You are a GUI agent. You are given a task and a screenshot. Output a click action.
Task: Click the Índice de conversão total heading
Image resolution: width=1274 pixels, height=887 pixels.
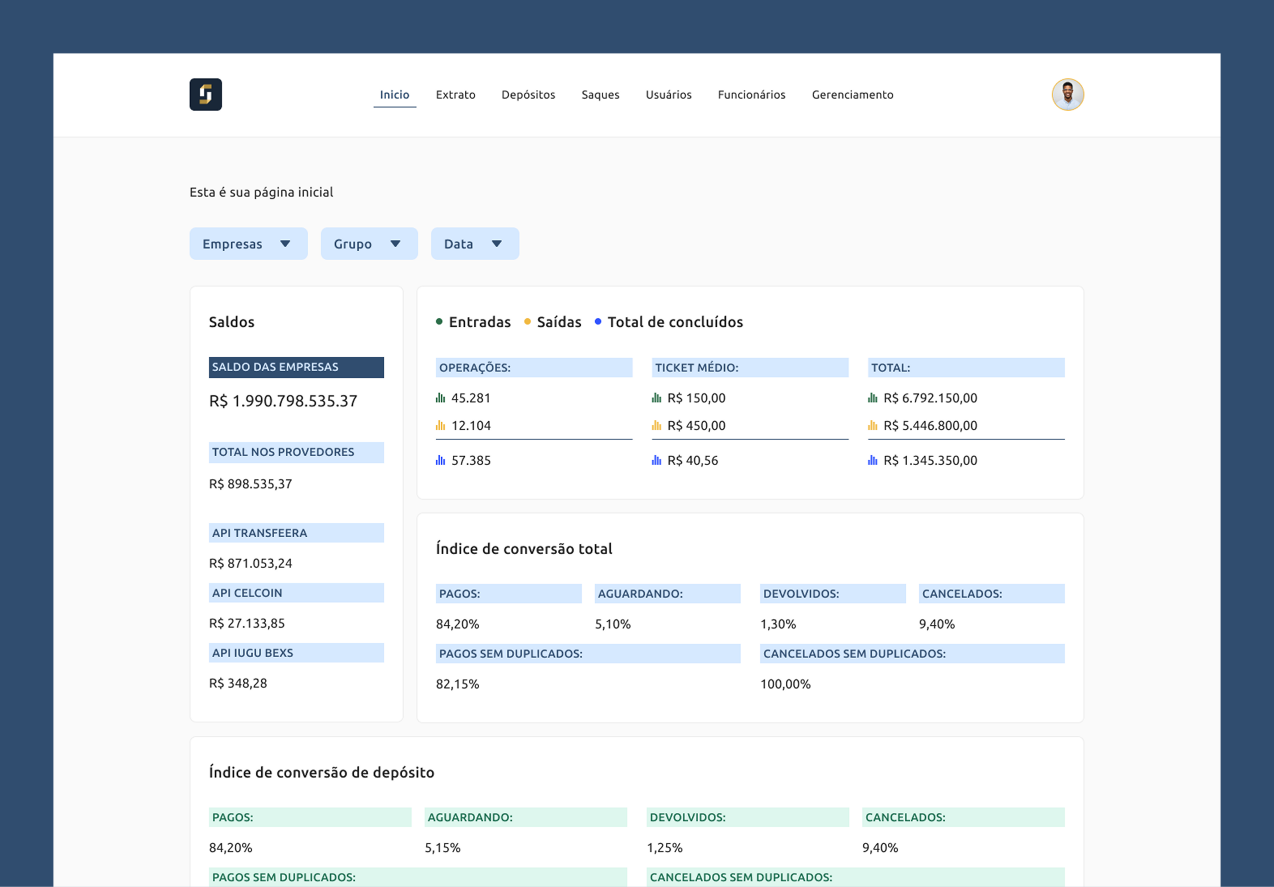pyautogui.click(x=524, y=549)
